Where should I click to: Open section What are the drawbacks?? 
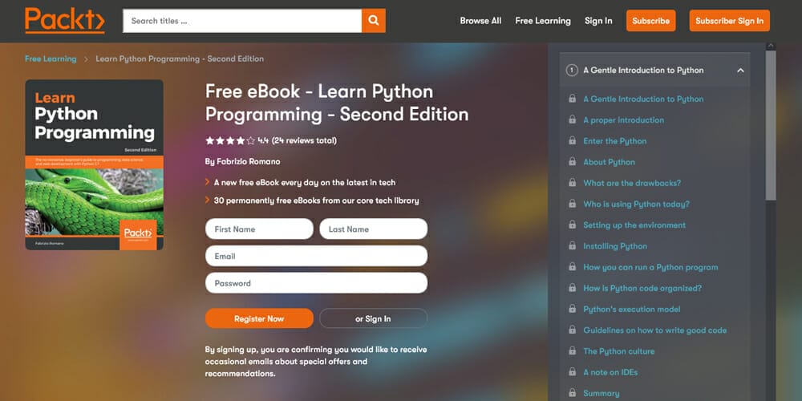pyautogui.click(x=632, y=183)
